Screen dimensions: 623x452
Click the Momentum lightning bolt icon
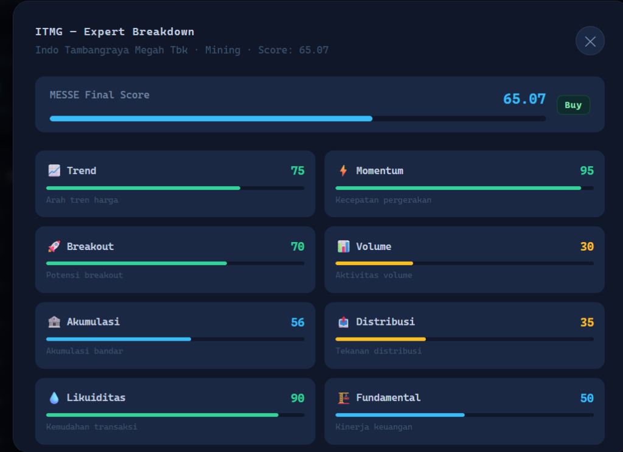coord(343,171)
